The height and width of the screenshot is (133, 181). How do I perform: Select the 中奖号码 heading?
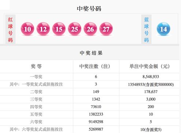89,9
